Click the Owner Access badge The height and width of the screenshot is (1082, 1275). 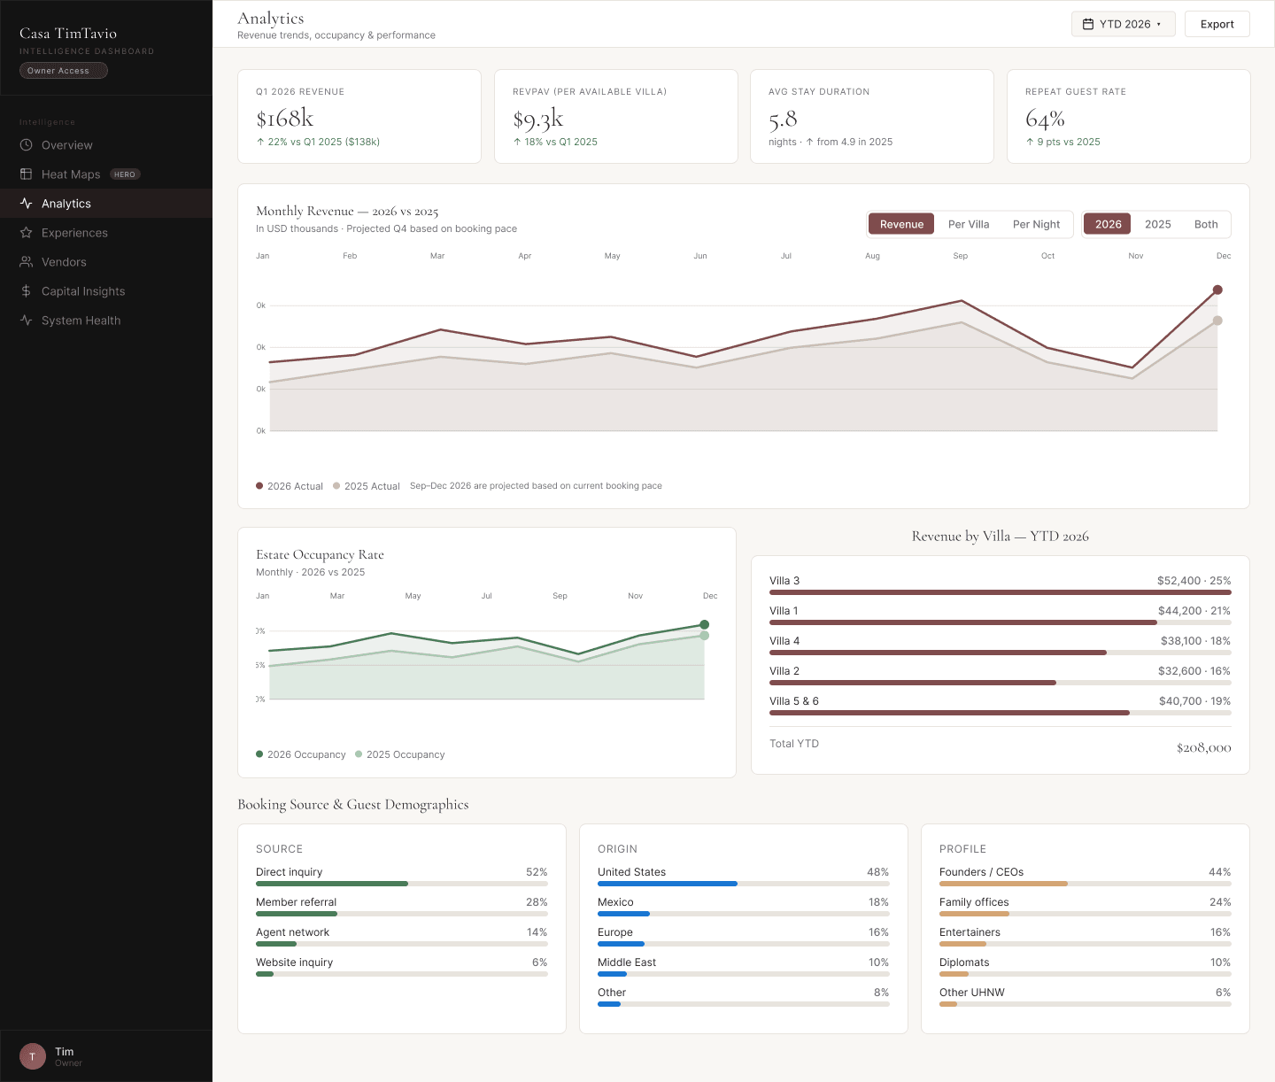point(64,71)
